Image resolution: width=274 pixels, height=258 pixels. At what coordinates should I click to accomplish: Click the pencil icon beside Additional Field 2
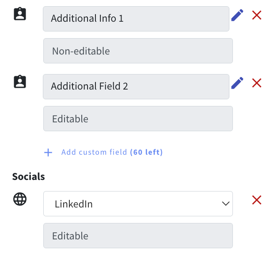coord(237,83)
